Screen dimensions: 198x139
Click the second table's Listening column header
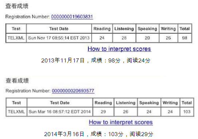coord(126,103)
